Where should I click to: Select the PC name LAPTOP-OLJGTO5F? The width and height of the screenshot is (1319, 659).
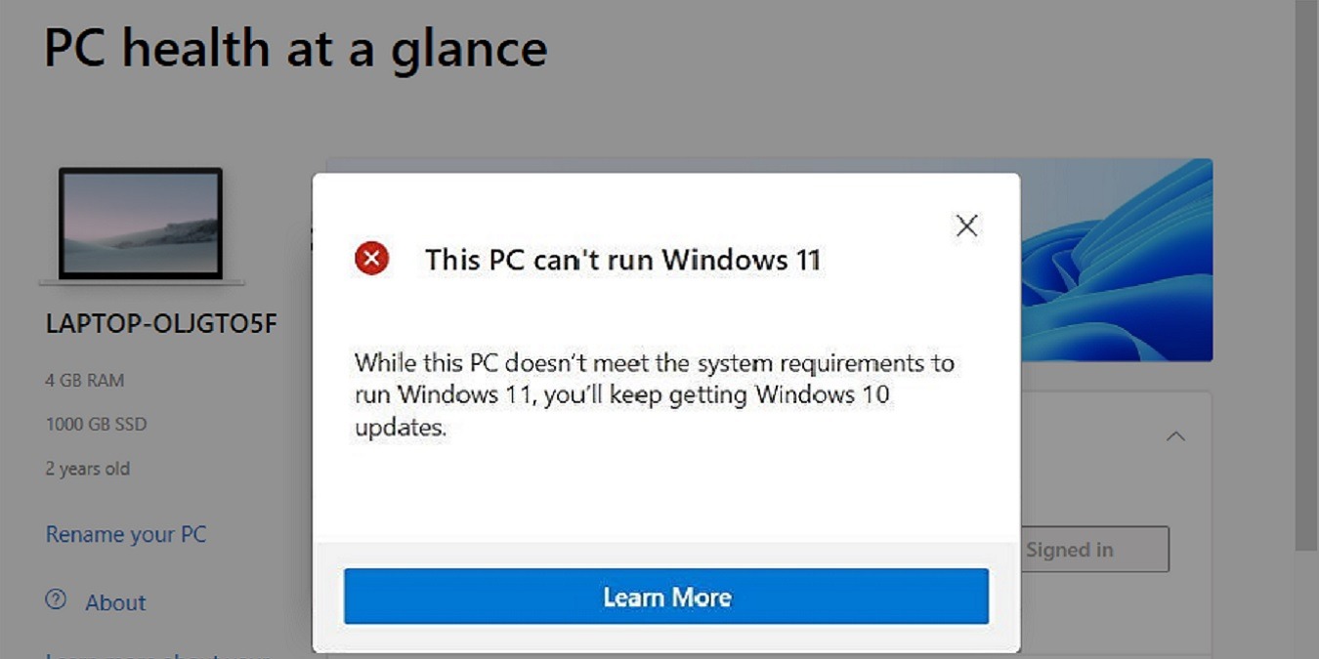click(x=160, y=322)
